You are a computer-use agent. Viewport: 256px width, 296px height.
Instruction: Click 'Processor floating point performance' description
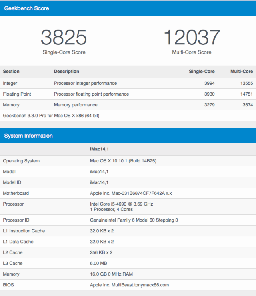[91, 94]
